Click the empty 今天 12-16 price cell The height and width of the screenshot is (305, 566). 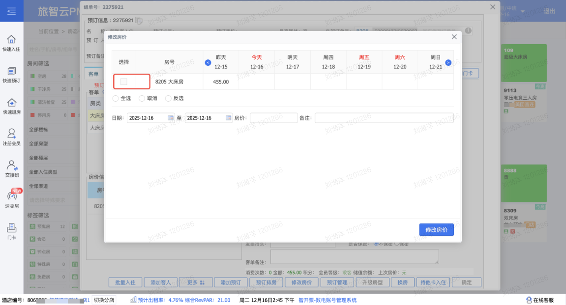tap(257, 82)
